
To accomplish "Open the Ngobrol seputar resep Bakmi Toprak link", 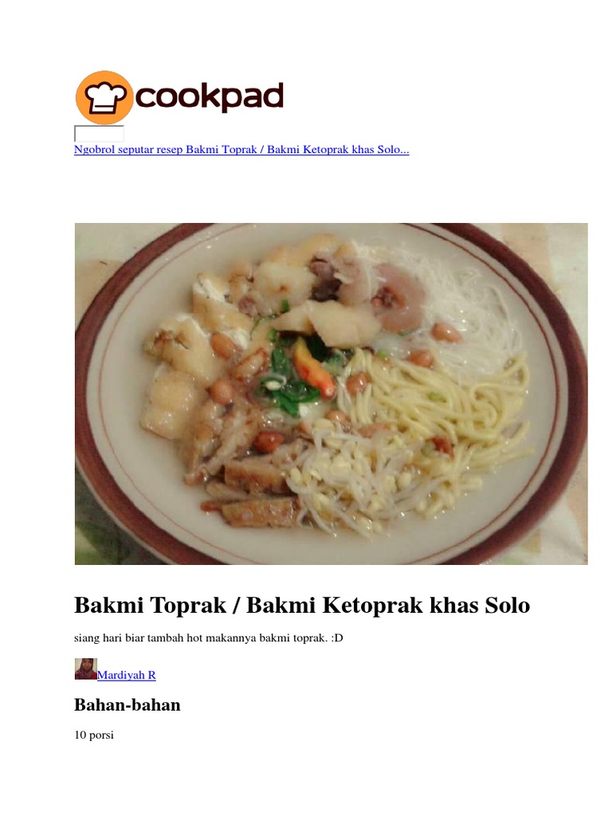I will pyautogui.click(x=241, y=150).
